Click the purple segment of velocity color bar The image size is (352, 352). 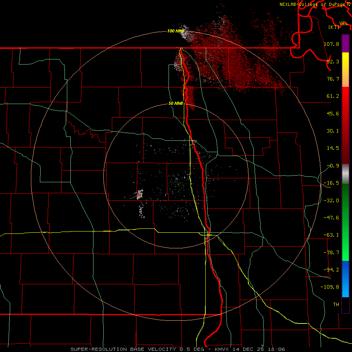[x=345, y=44]
